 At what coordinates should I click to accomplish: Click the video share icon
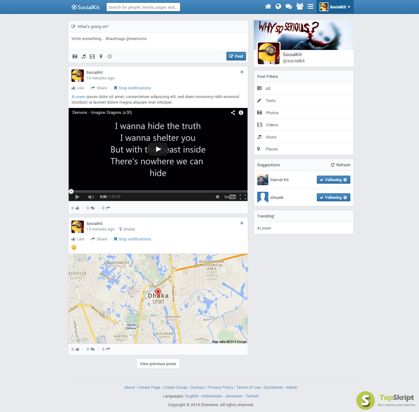[x=233, y=113]
